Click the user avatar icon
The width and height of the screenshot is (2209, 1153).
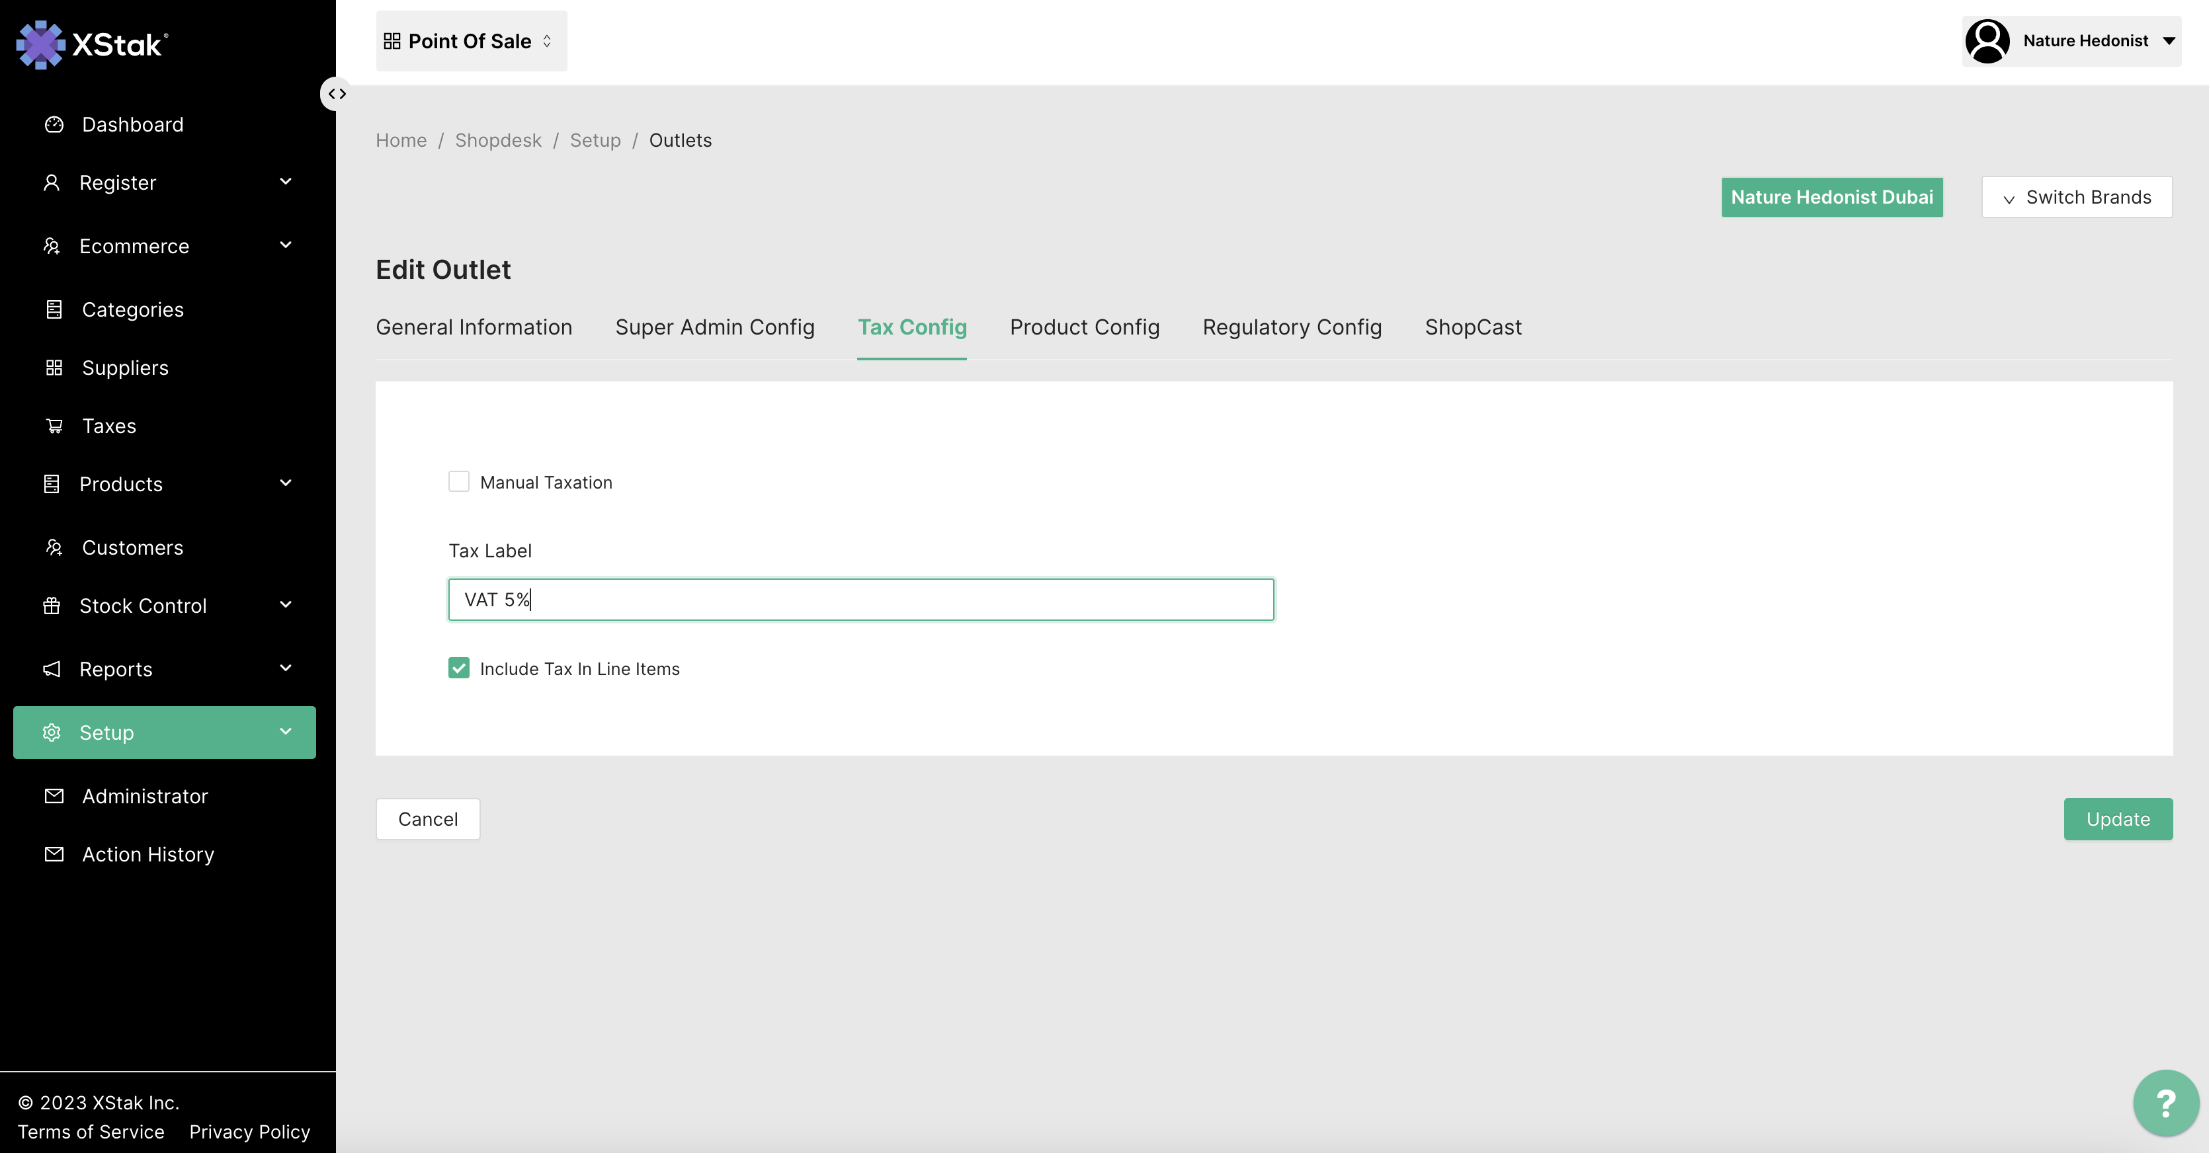[x=1987, y=41]
